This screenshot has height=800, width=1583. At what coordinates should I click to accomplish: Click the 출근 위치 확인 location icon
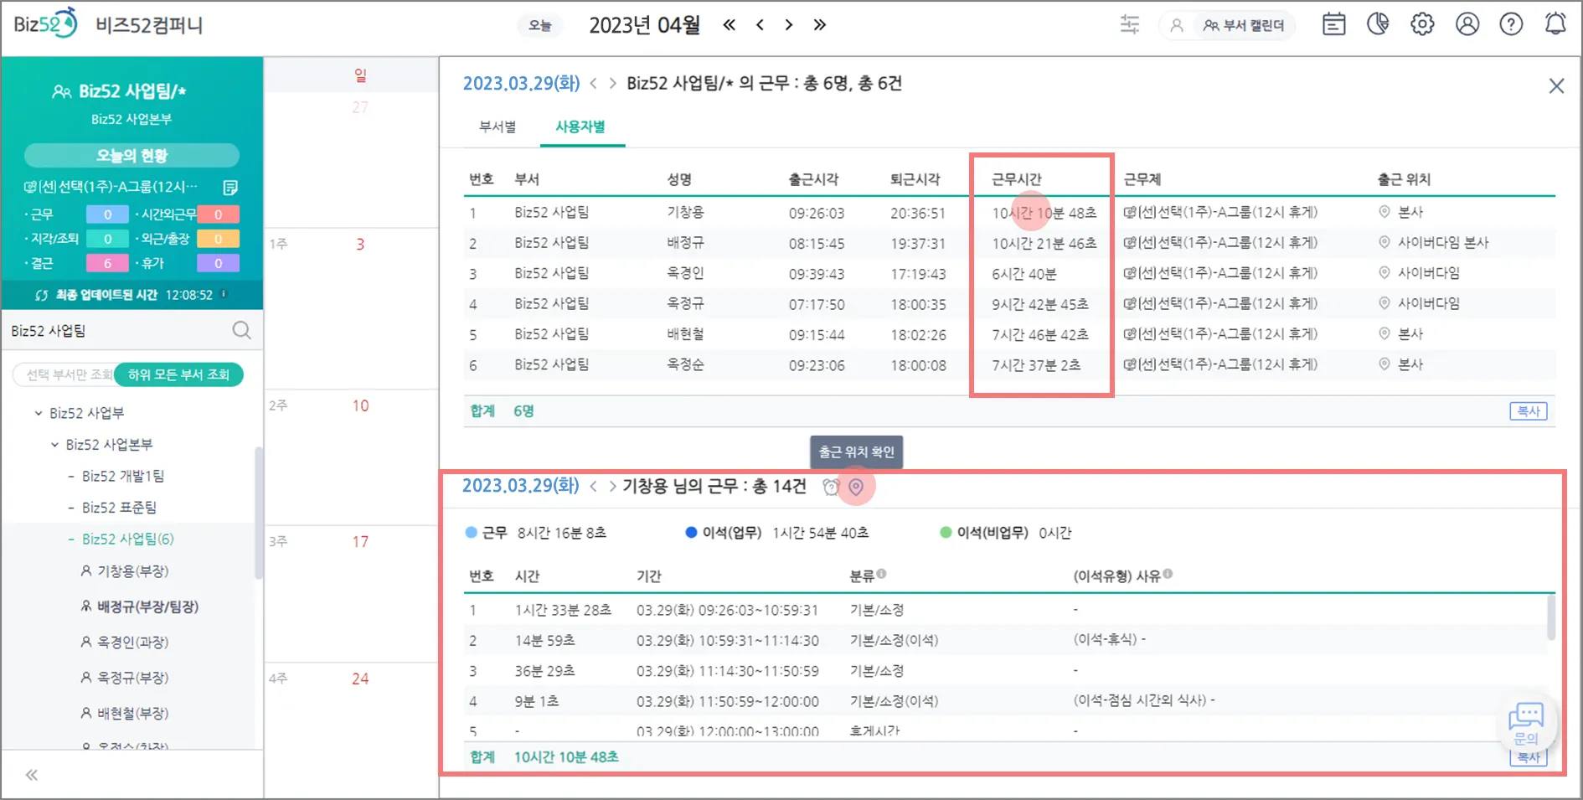coord(856,487)
